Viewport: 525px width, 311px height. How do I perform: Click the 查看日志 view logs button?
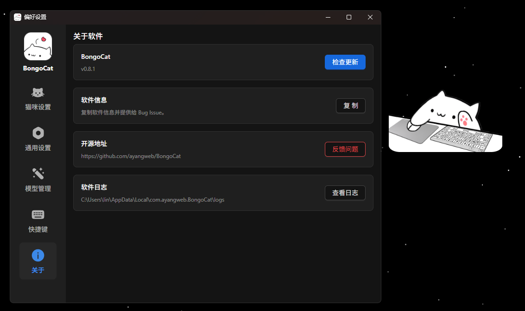345,193
